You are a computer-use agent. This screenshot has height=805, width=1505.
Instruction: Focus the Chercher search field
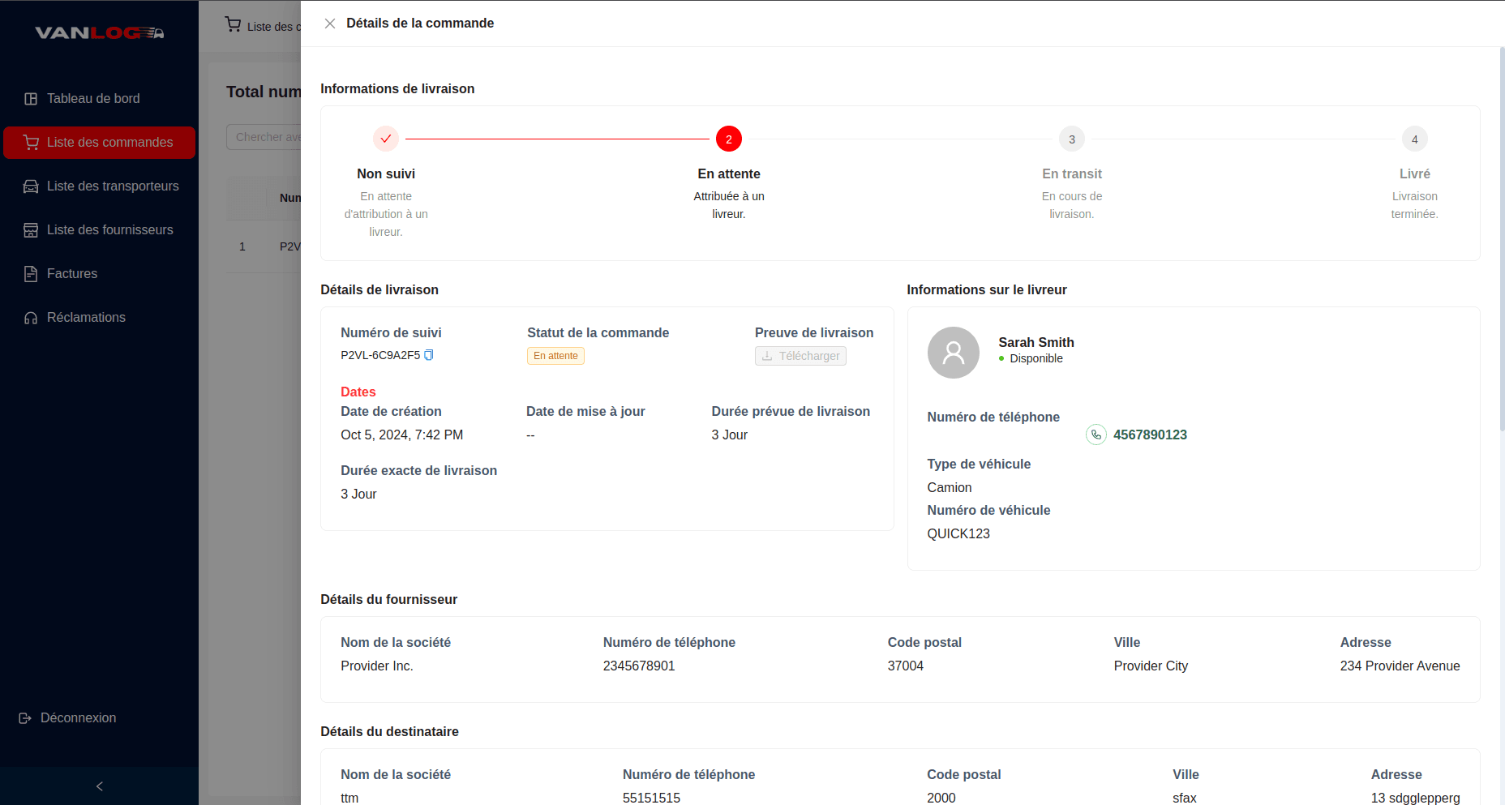tap(264, 137)
